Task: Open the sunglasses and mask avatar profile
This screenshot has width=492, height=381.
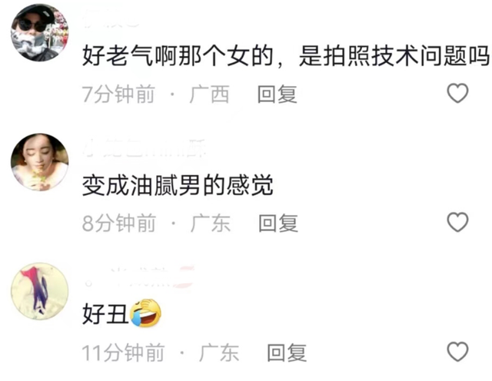Action: click(x=39, y=32)
